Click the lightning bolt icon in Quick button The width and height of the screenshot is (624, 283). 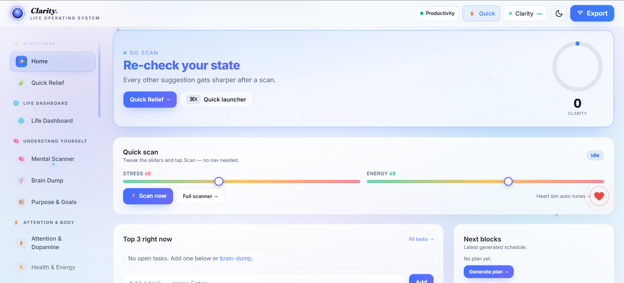coord(472,14)
